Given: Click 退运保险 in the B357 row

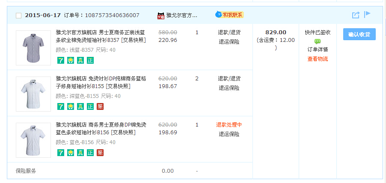Looking at the screenshot, I should 229,42.
